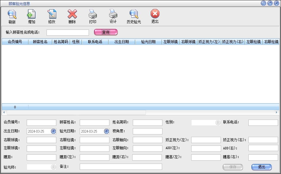Click the 增加 add record icon
The height and width of the screenshot is (174, 281).
(31, 14)
